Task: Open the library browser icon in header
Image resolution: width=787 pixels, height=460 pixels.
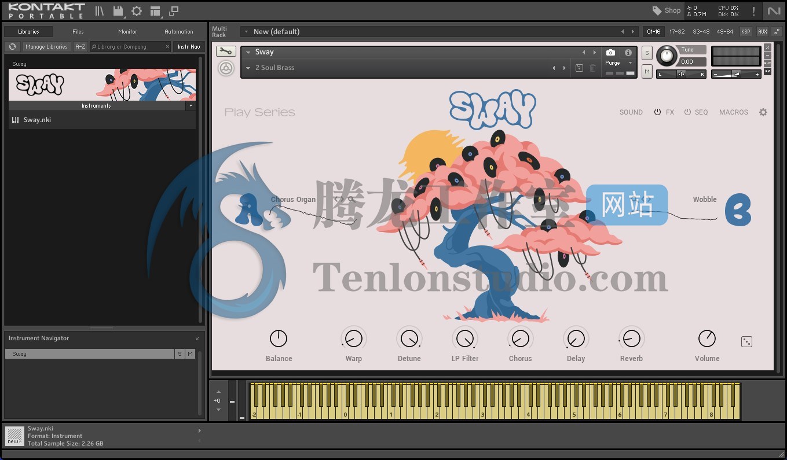Action: [100, 11]
